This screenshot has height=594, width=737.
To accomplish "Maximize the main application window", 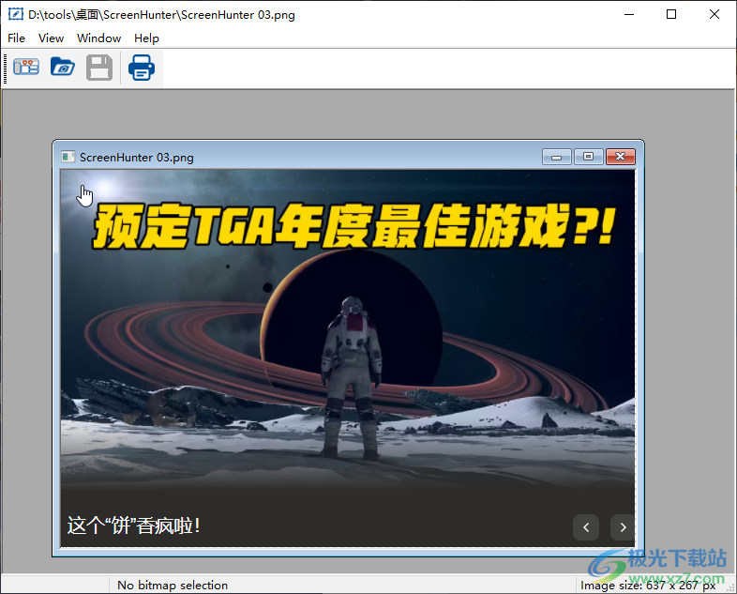I will (671, 15).
